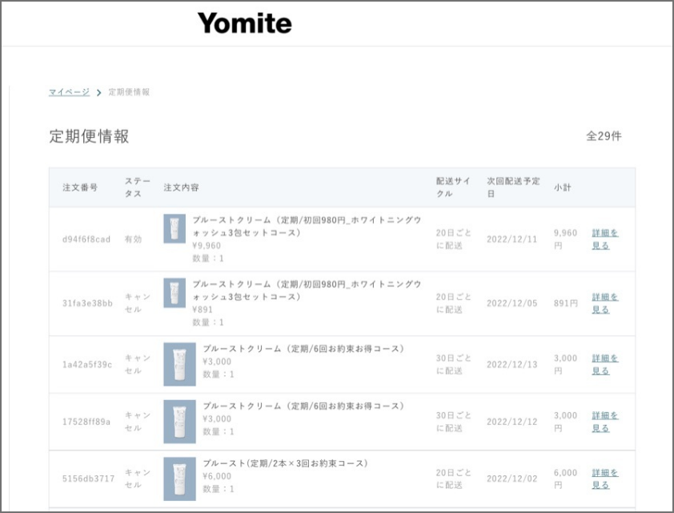Click the 次回配送予定日 column header
This screenshot has height=513, width=674.
click(513, 188)
